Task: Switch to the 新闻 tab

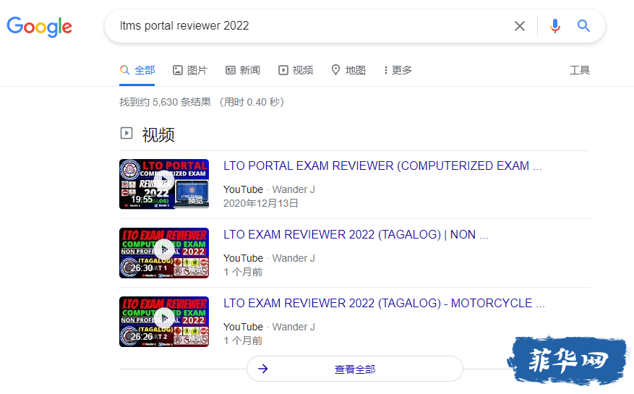Action: [243, 70]
